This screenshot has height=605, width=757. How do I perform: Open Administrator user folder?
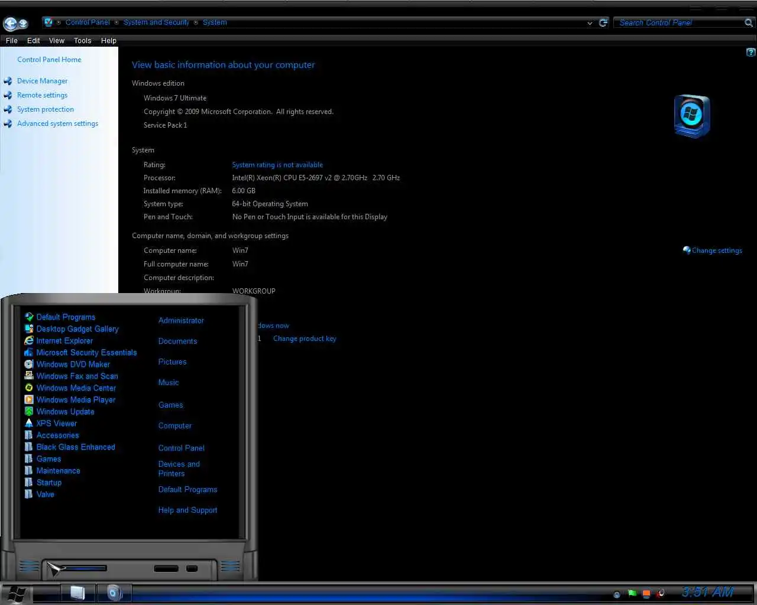(x=181, y=320)
